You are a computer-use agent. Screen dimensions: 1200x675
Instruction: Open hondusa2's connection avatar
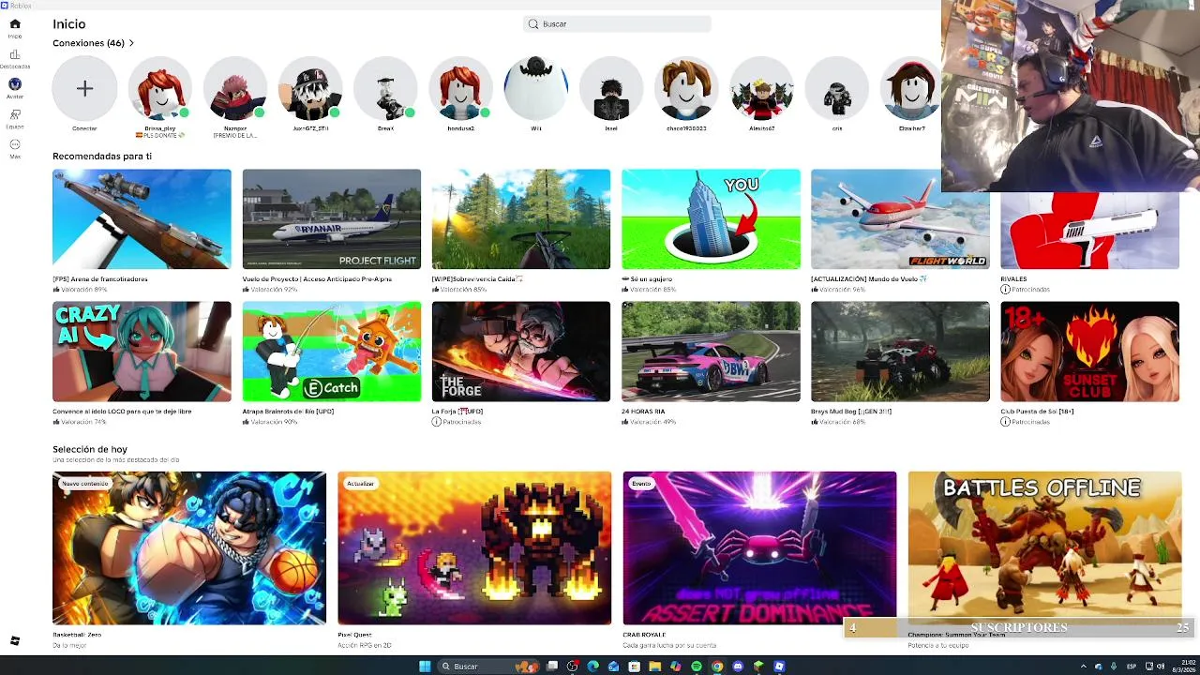pyautogui.click(x=460, y=88)
